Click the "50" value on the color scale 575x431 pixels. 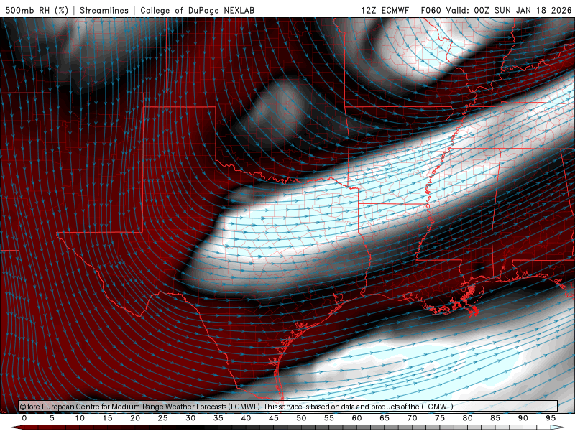coord(301,418)
